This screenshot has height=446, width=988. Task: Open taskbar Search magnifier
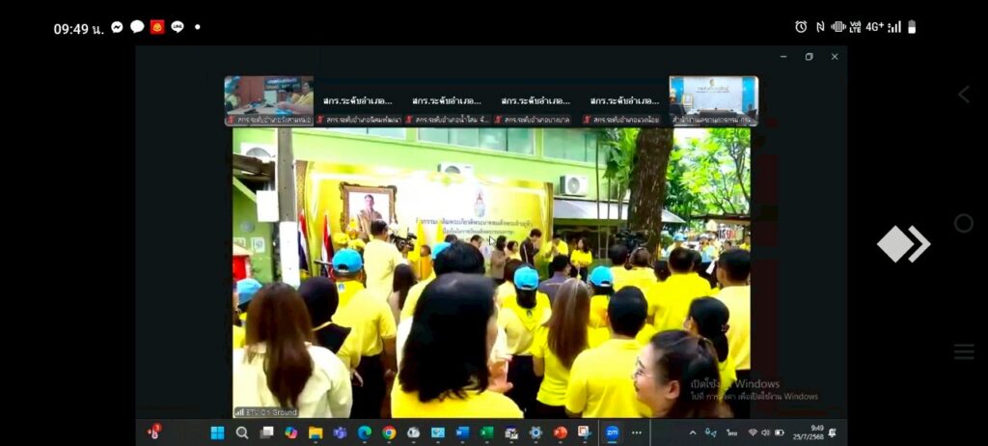[242, 432]
